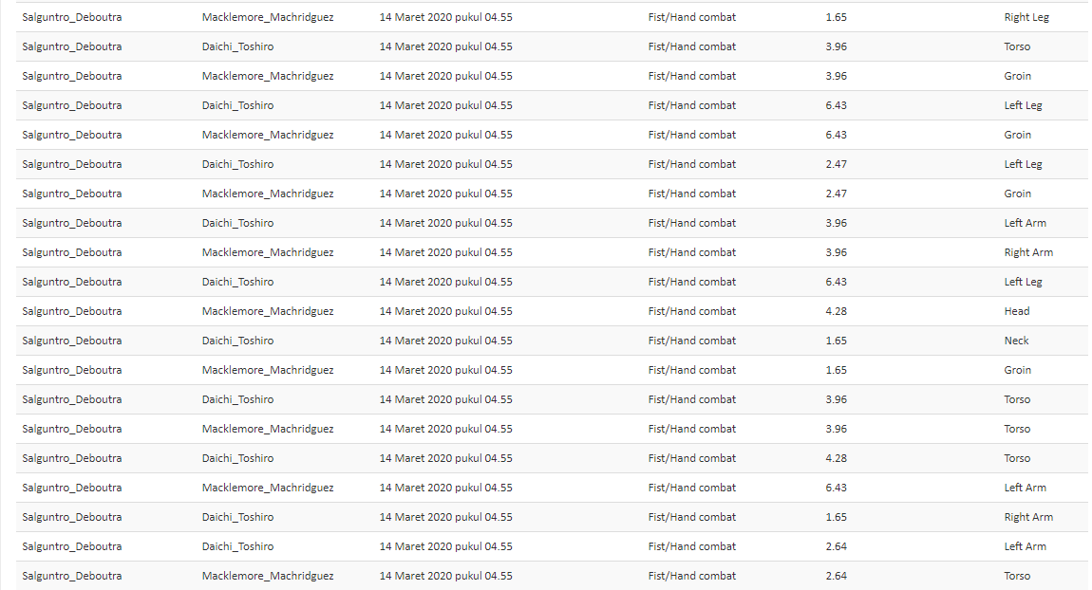1092x590 pixels.
Task: Click Macklemore_Machridguez in the Head row
Action: [268, 311]
